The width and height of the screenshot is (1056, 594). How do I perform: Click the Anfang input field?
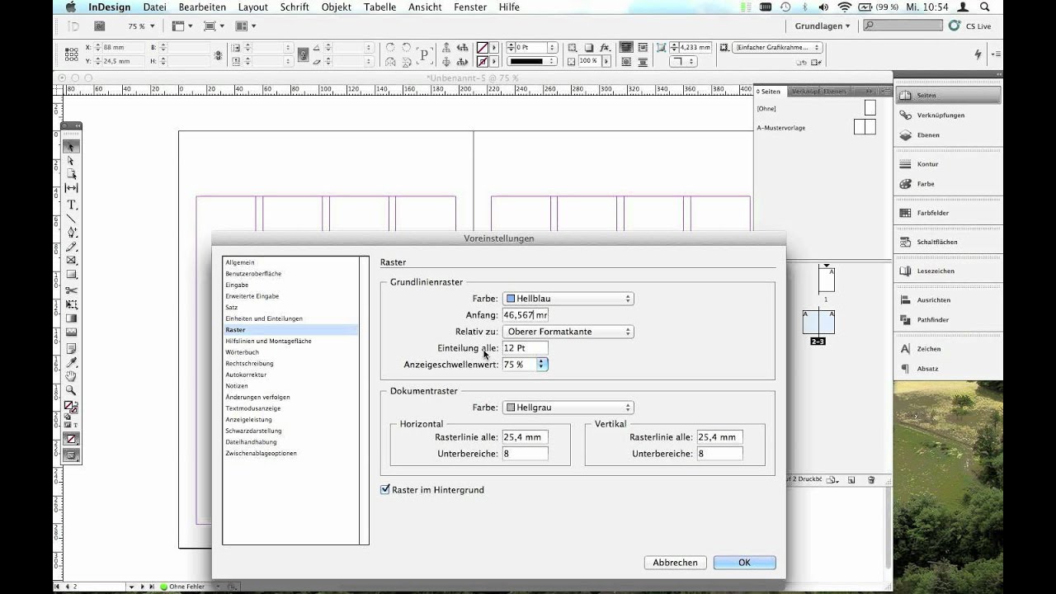click(x=526, y=315)
